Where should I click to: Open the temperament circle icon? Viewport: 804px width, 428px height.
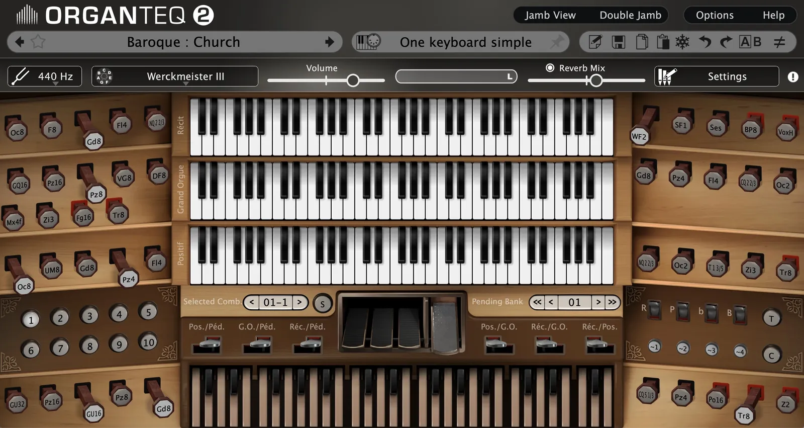[104, 76]
